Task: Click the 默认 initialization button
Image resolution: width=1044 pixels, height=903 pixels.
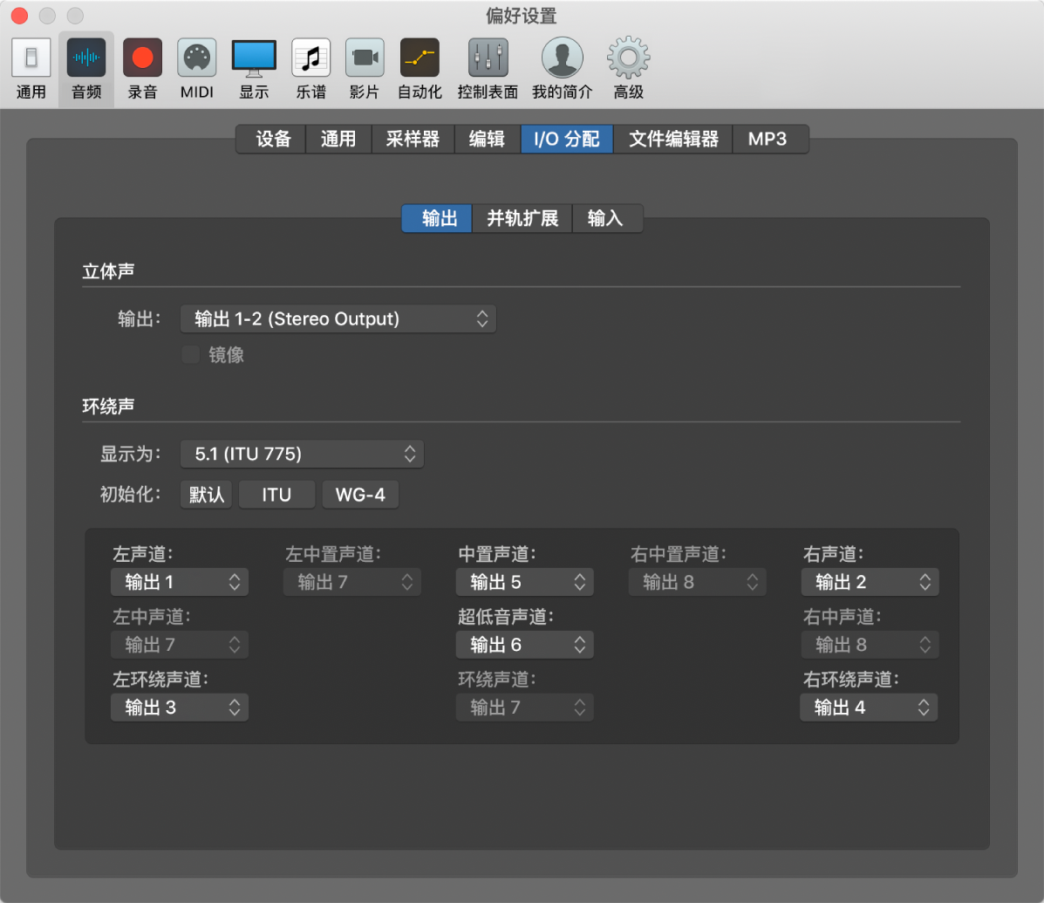Action: coord(206,494)
